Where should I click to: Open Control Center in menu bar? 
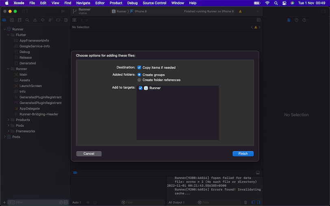coord(284,3)
